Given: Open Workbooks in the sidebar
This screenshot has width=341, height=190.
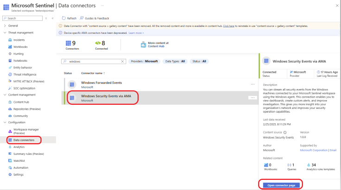Looking at the screenshot, I should pyautogui.click(x=20, y=47).
